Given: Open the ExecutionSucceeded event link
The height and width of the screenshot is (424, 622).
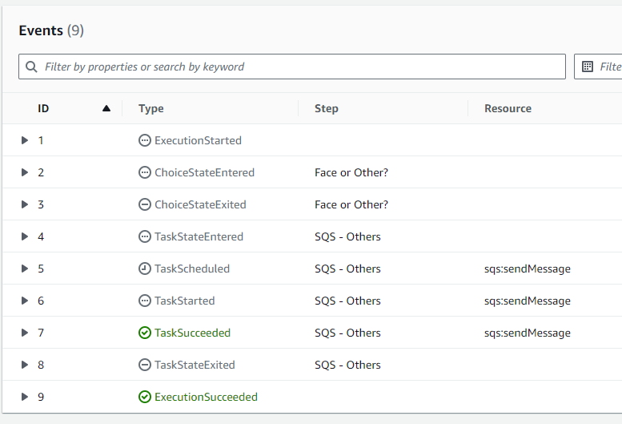Looking at the screenshot, I should pos(206,397).
